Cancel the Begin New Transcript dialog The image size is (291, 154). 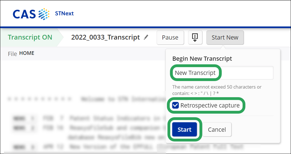[x=217, y=129]
